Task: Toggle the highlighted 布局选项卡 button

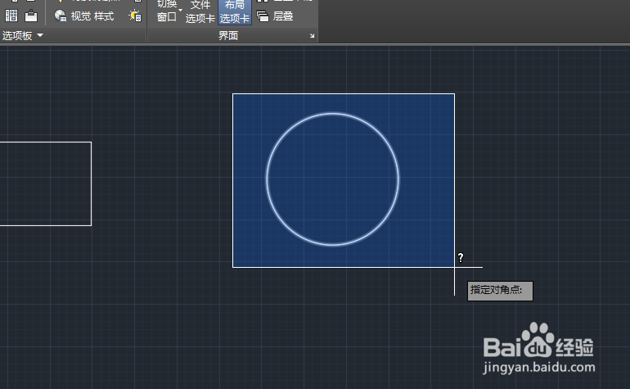Action: click(x=235, y=12)
